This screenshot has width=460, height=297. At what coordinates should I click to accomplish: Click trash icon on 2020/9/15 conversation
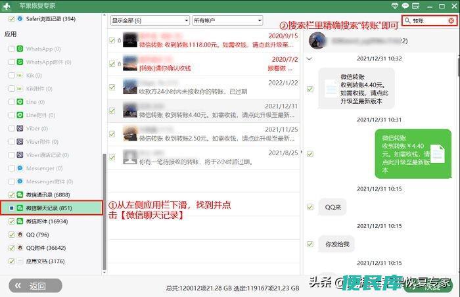tap(119, 40)
